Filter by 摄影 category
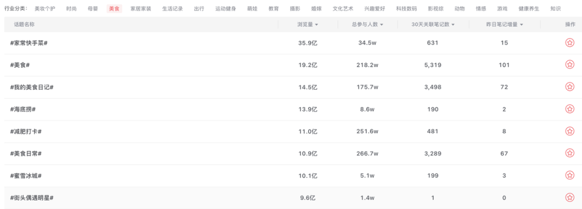The height and width of the screenshot is (209, 582). 295,9
